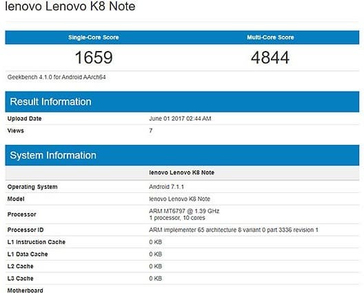Select the L1 Instruction Cache '0 KB' value
Screen dimensions: 364x293
click(x=156, y=242)
